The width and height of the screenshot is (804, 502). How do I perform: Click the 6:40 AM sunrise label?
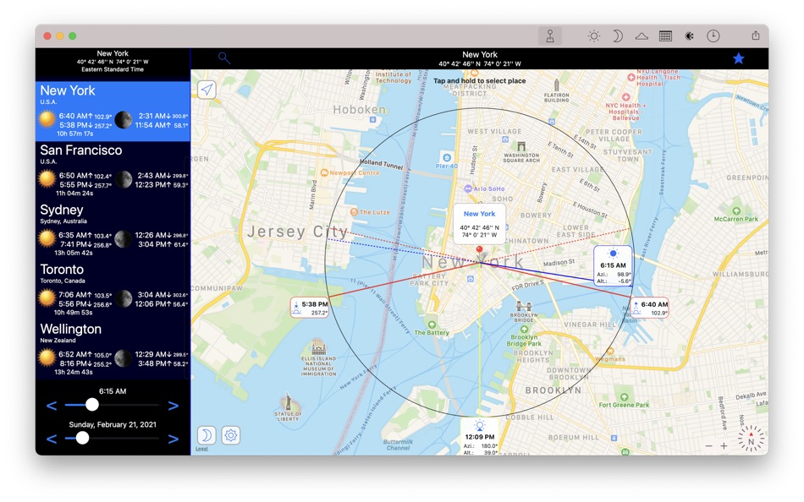(x=649, y=308)
